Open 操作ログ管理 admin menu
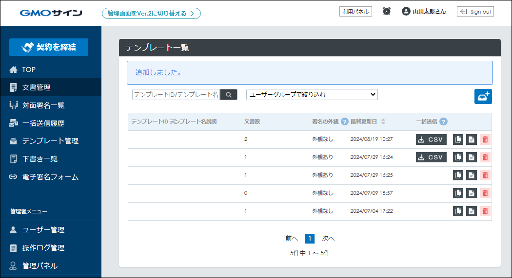 click(51, 248)
